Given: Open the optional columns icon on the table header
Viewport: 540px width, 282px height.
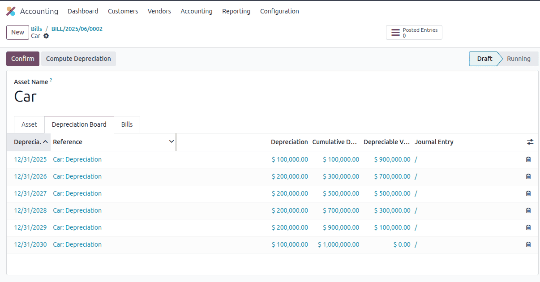Looking at the screenshot, I should click(x=530, y=142).
